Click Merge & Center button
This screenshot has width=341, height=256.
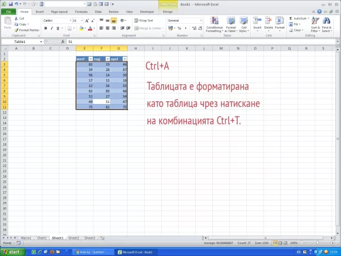point(148,28)
